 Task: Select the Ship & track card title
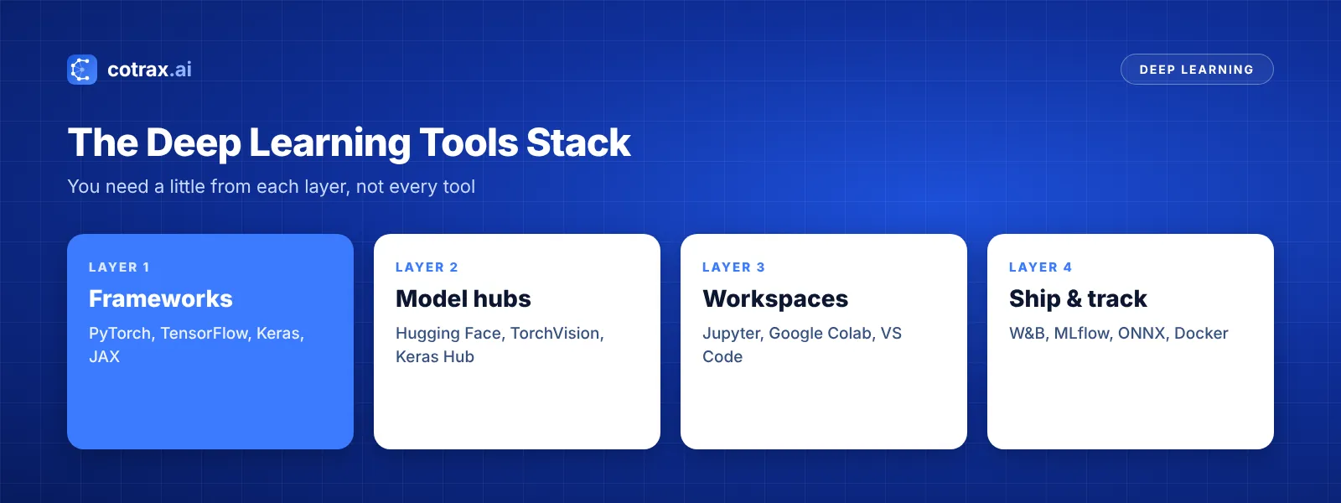click(1078, 298)
